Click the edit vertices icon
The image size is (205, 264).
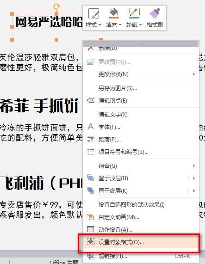tap(91, 100)
